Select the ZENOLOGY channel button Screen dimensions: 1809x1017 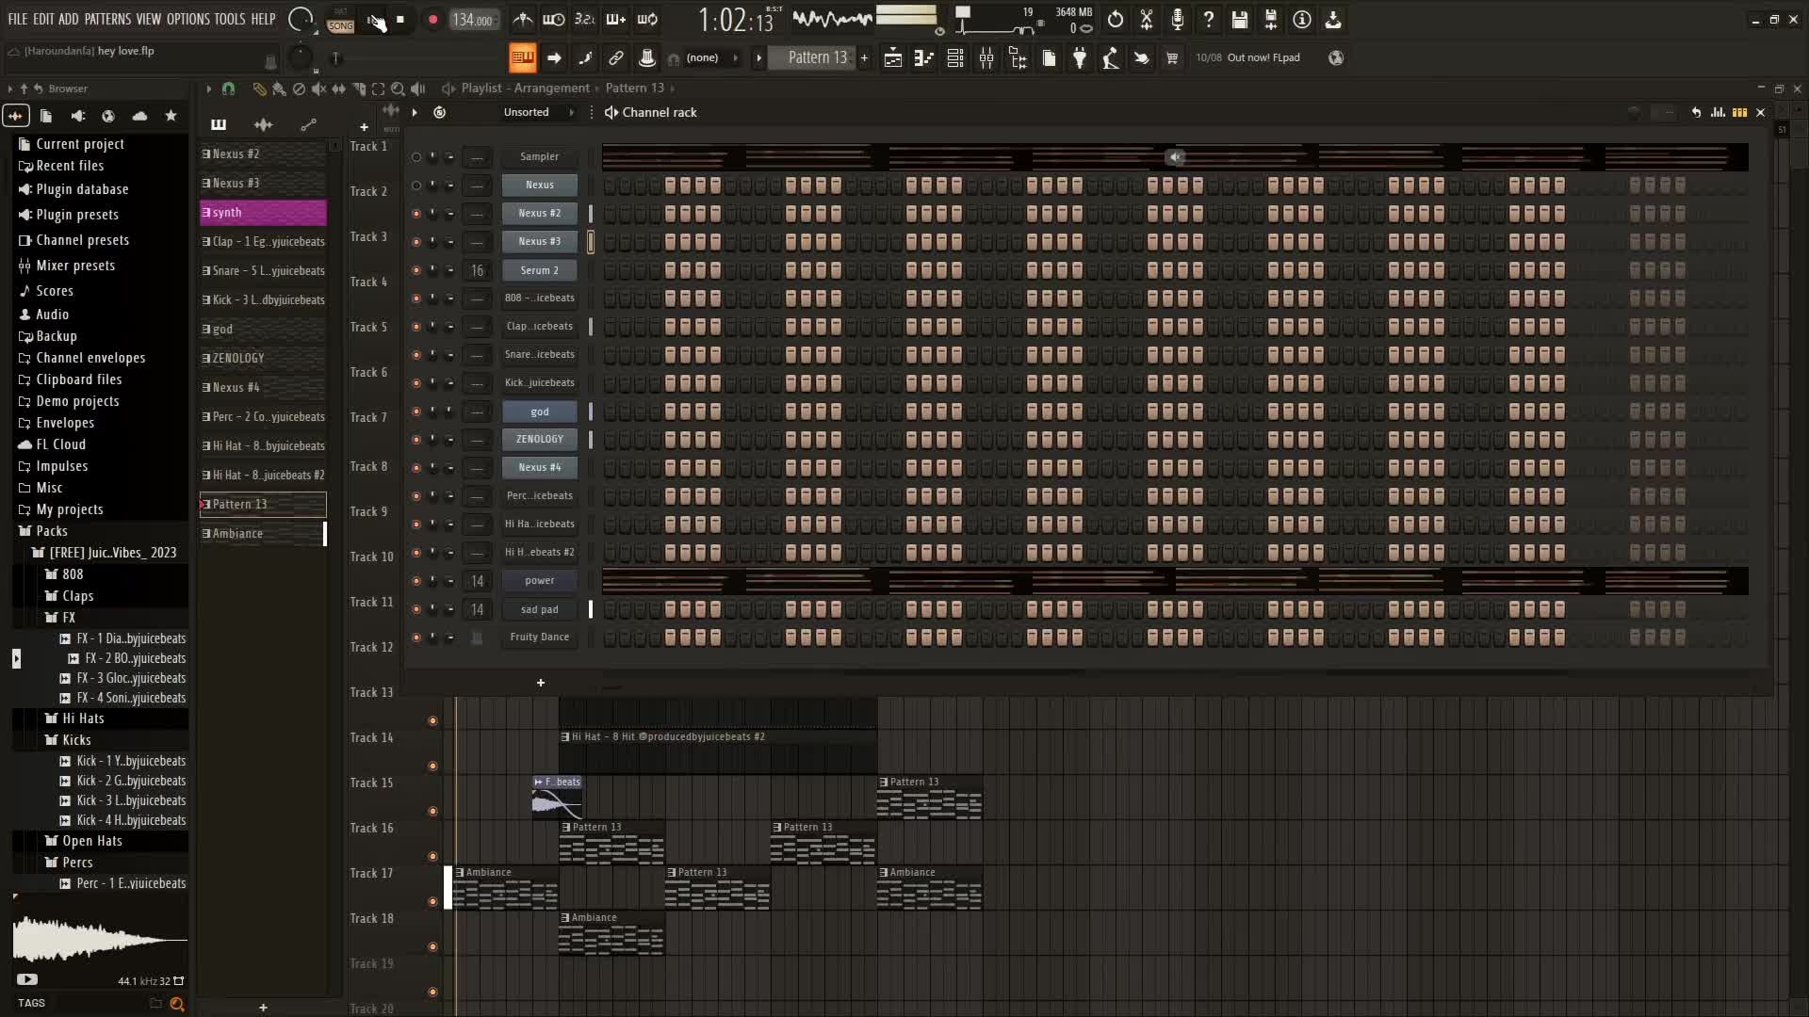click(540, 440)
